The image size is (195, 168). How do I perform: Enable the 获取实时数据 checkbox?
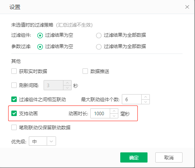14,71
